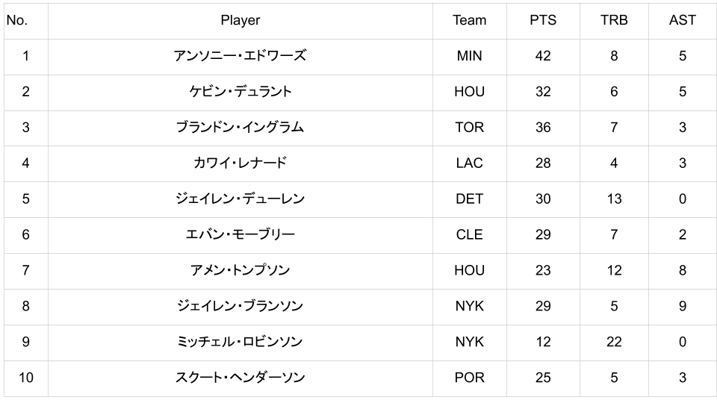Click the PTS column header
The height and width of the screenshot is (403, 717).
pyautogui.click(x=543, y=20)
